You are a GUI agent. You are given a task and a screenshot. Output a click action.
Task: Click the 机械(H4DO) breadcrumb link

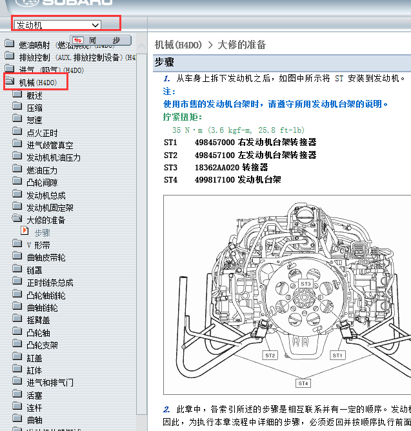click(179, 45)
